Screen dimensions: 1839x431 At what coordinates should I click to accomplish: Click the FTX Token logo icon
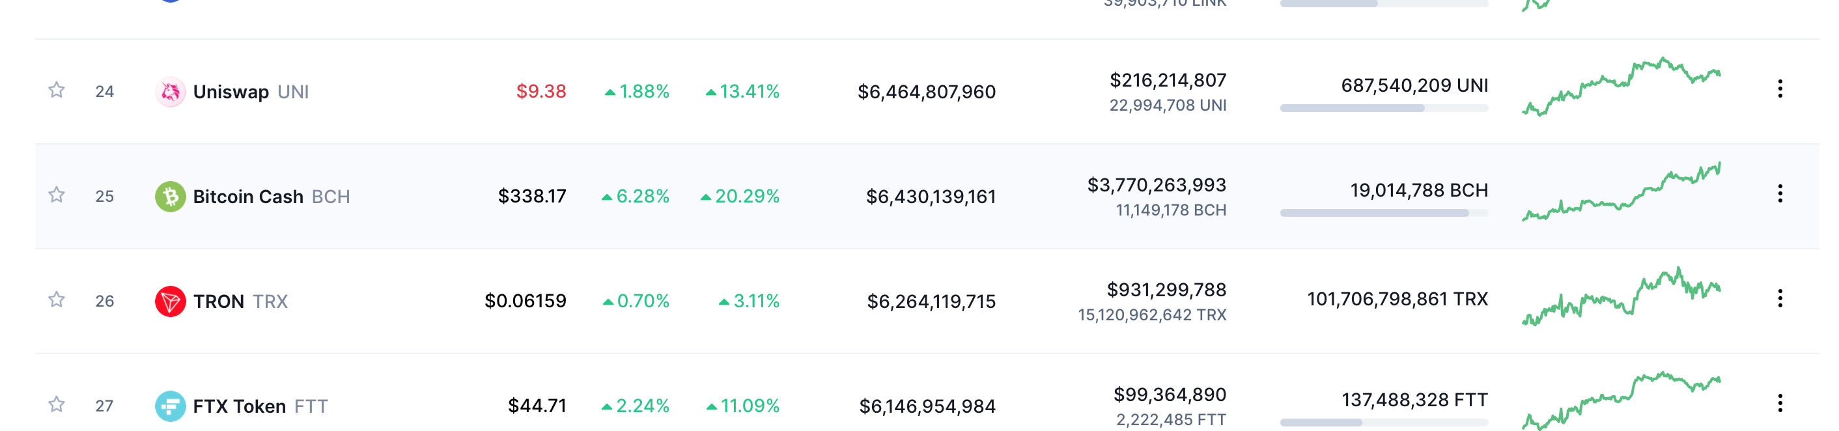tap(171, 406)
